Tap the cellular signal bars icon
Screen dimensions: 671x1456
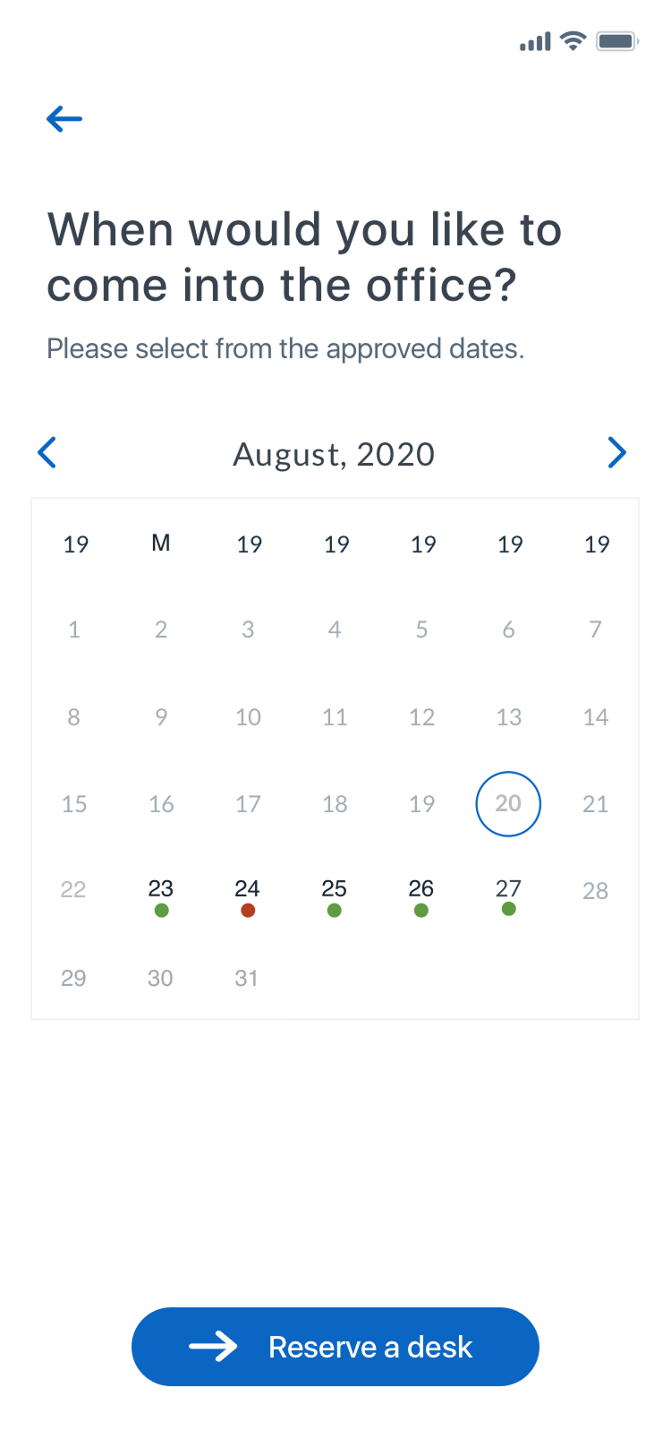[535, 42]
